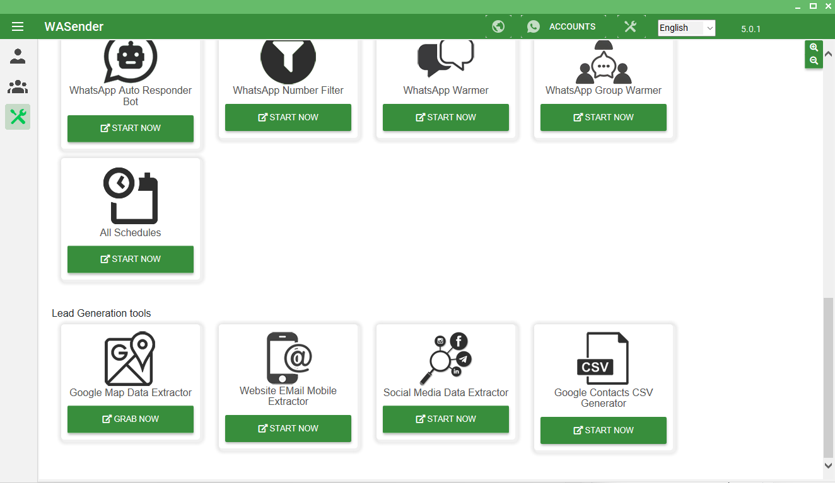Screen dimensions: 835x483
Task: Start the Social Media Data Extractor
Action: (446, 419)
